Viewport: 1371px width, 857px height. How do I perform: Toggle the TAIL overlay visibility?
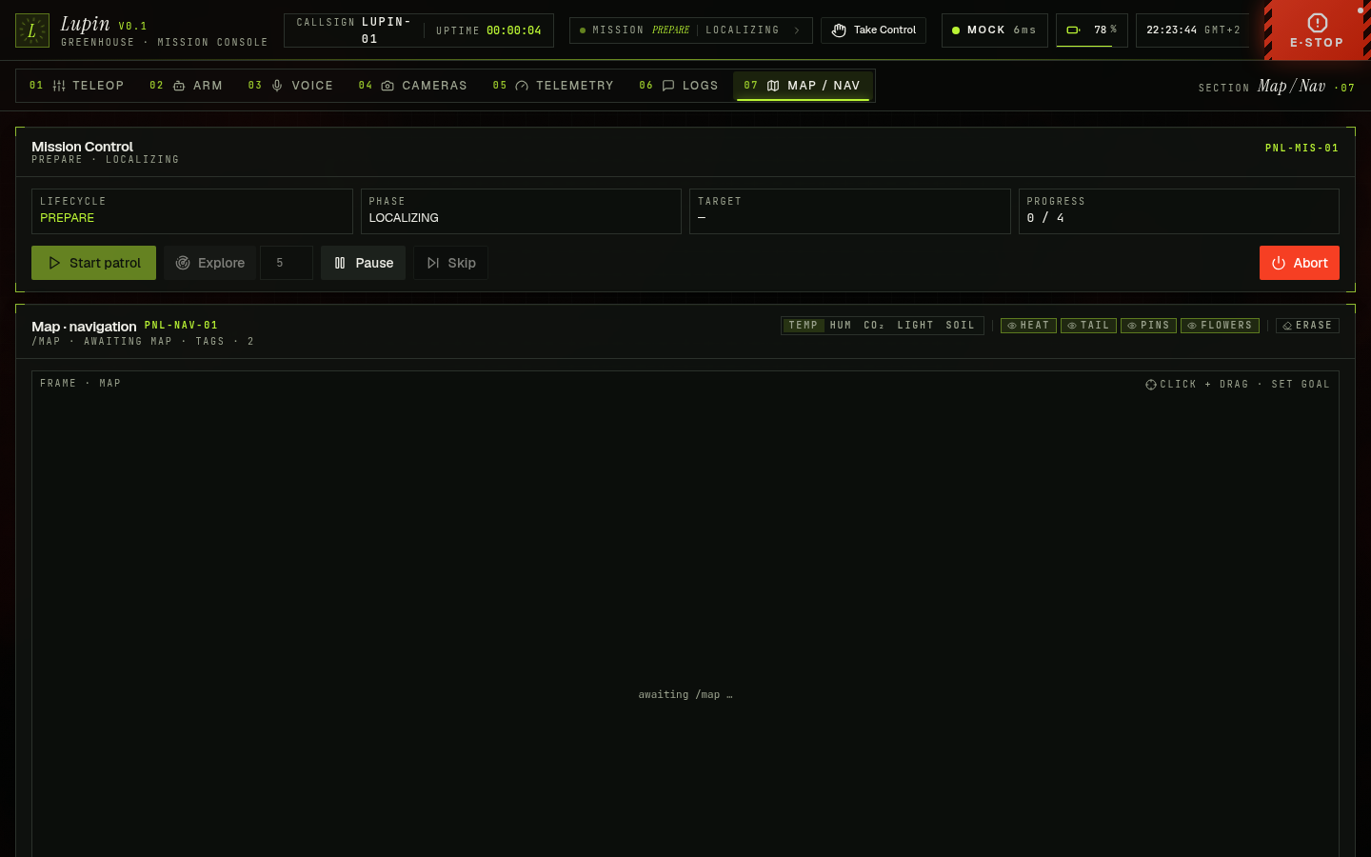1088,326
